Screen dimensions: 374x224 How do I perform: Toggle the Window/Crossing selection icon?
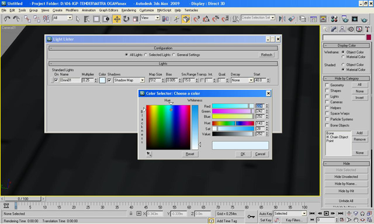click(x=106, y=19)
